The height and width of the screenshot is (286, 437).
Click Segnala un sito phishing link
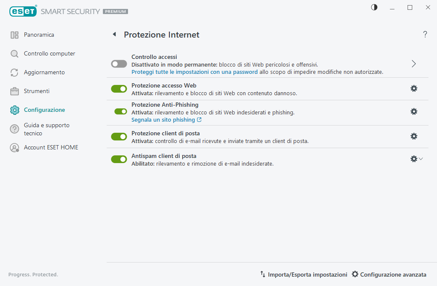[163, 120]
